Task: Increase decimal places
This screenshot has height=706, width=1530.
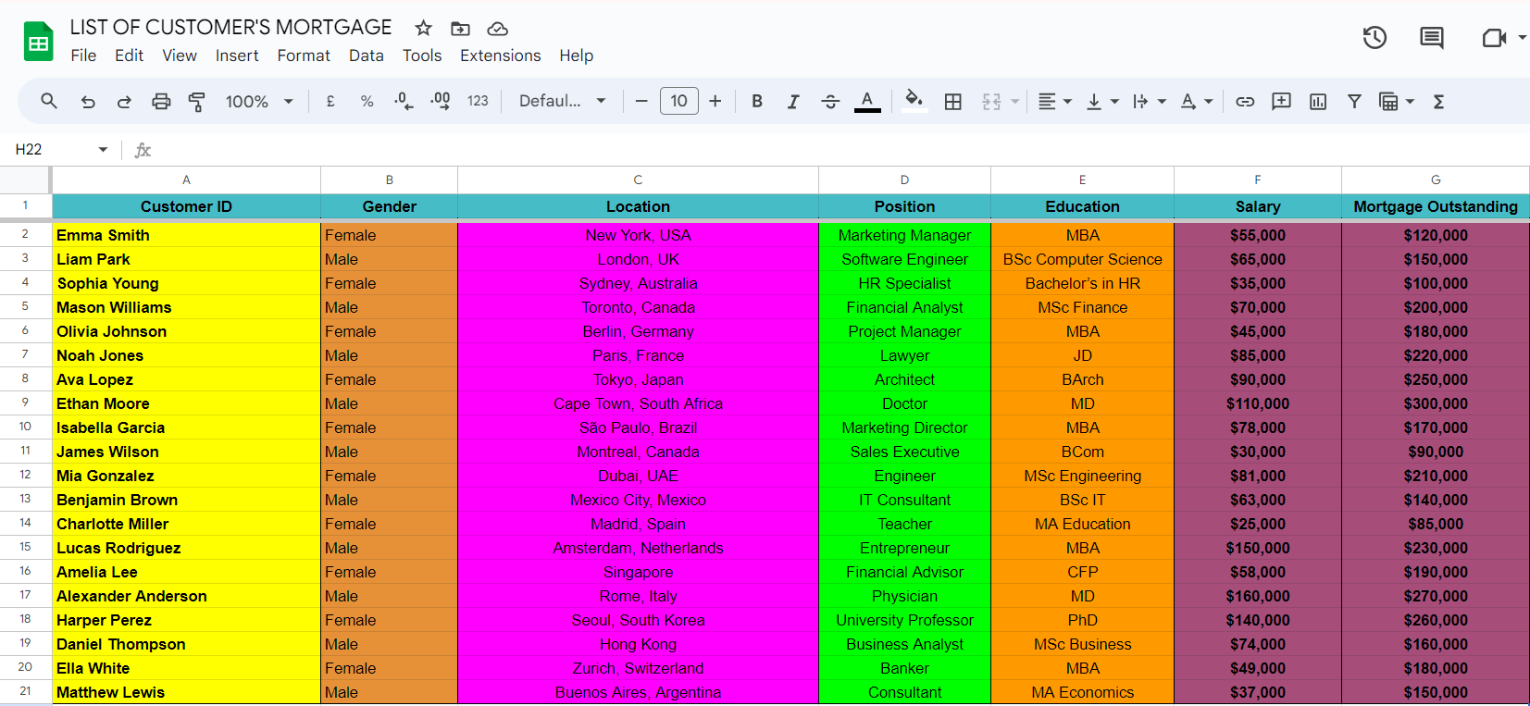Action: 441,102
